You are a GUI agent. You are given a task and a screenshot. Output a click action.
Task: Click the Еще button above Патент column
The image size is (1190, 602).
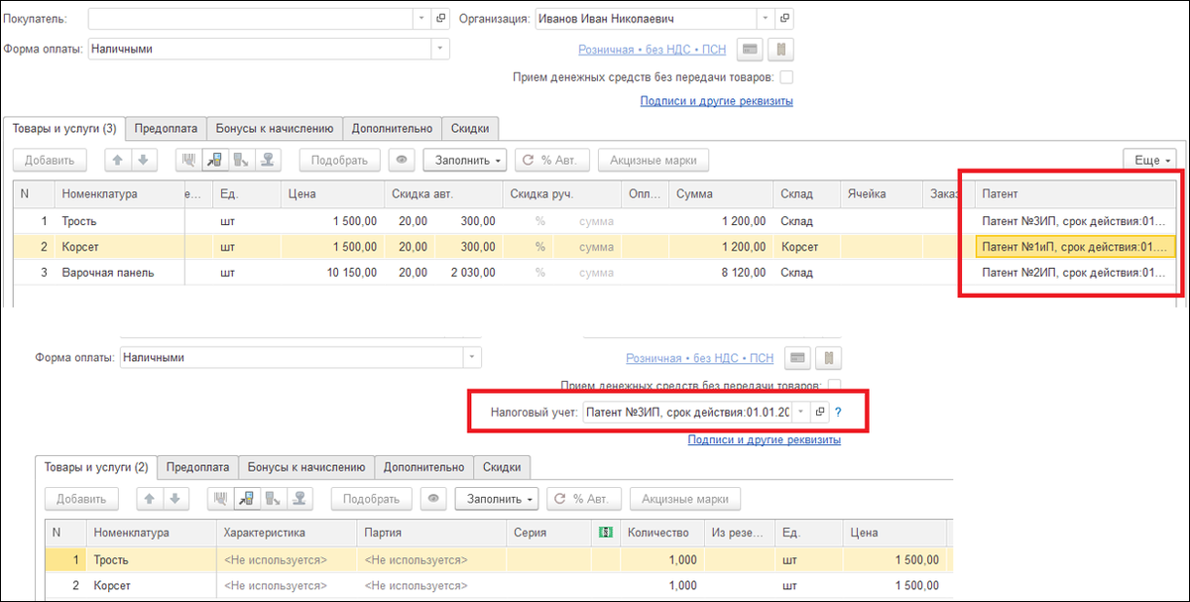pyautogui.click(x=1150, y=160)
